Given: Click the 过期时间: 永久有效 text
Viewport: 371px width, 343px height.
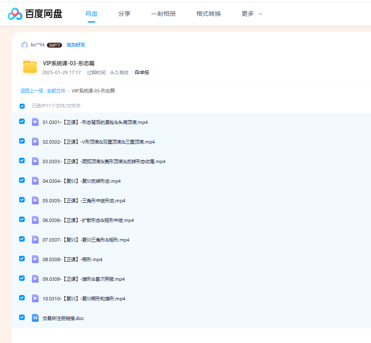Looking at the screenshot, I should 108,72.
